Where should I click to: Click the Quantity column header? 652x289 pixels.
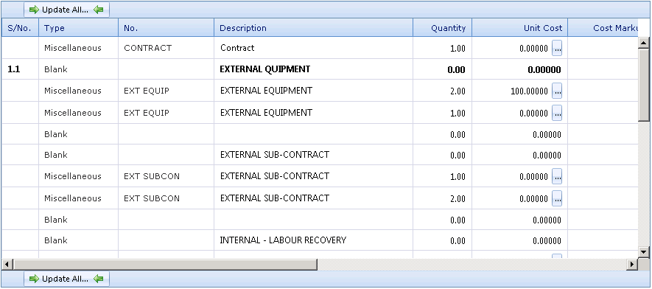[443, 28]
